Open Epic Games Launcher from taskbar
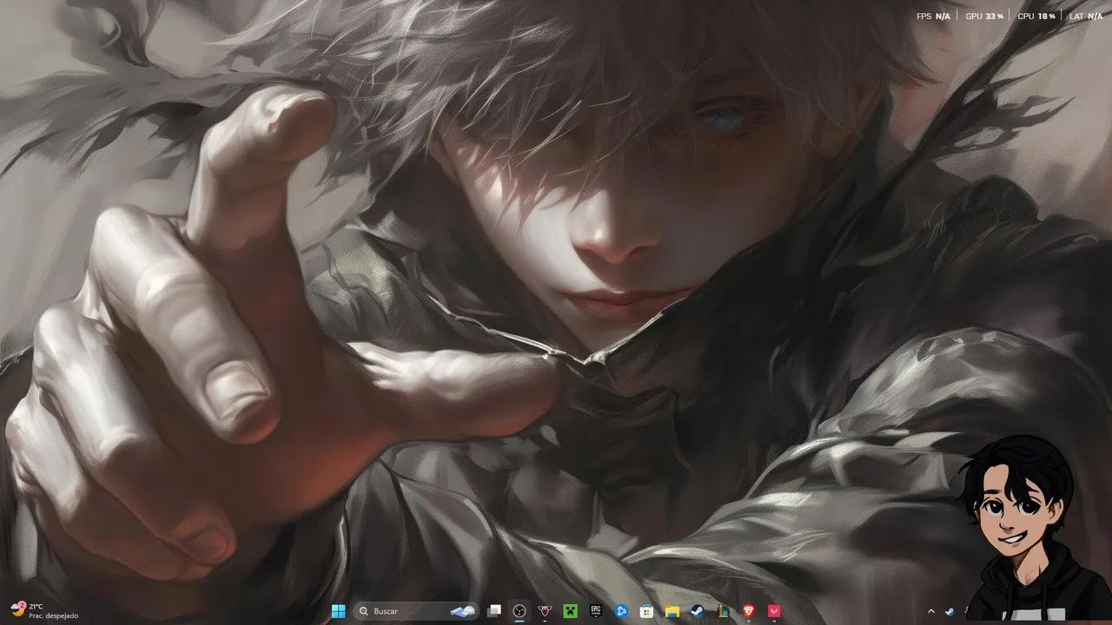The height and width of the screenshot is (625, 1112). point(596,611)
